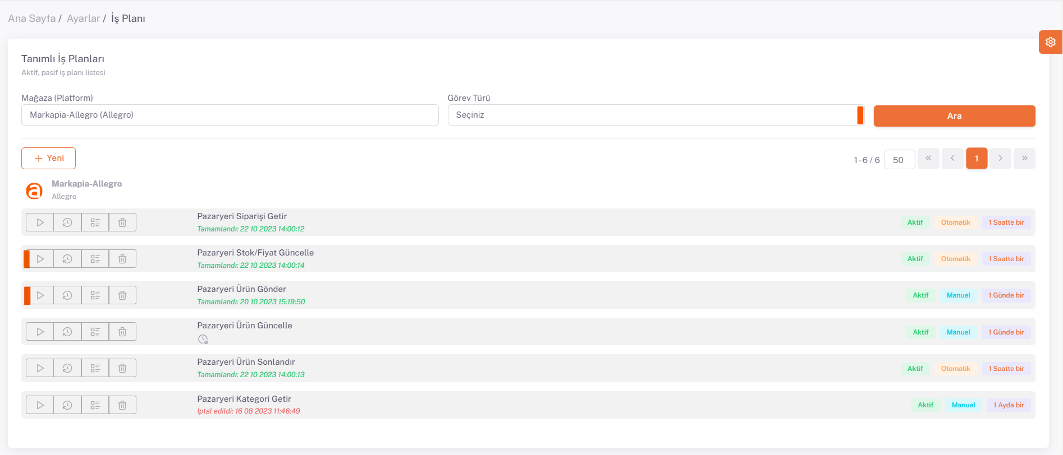This screenshot has height=455, width=1063.
Task: Click the 'Markapia-Allegro' store name heading
Action: (87, 184)
